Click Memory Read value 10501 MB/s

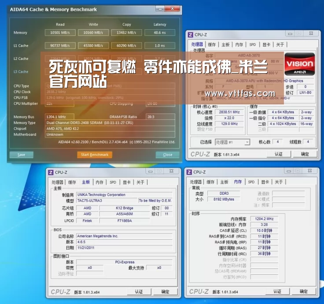pos(60,33)
